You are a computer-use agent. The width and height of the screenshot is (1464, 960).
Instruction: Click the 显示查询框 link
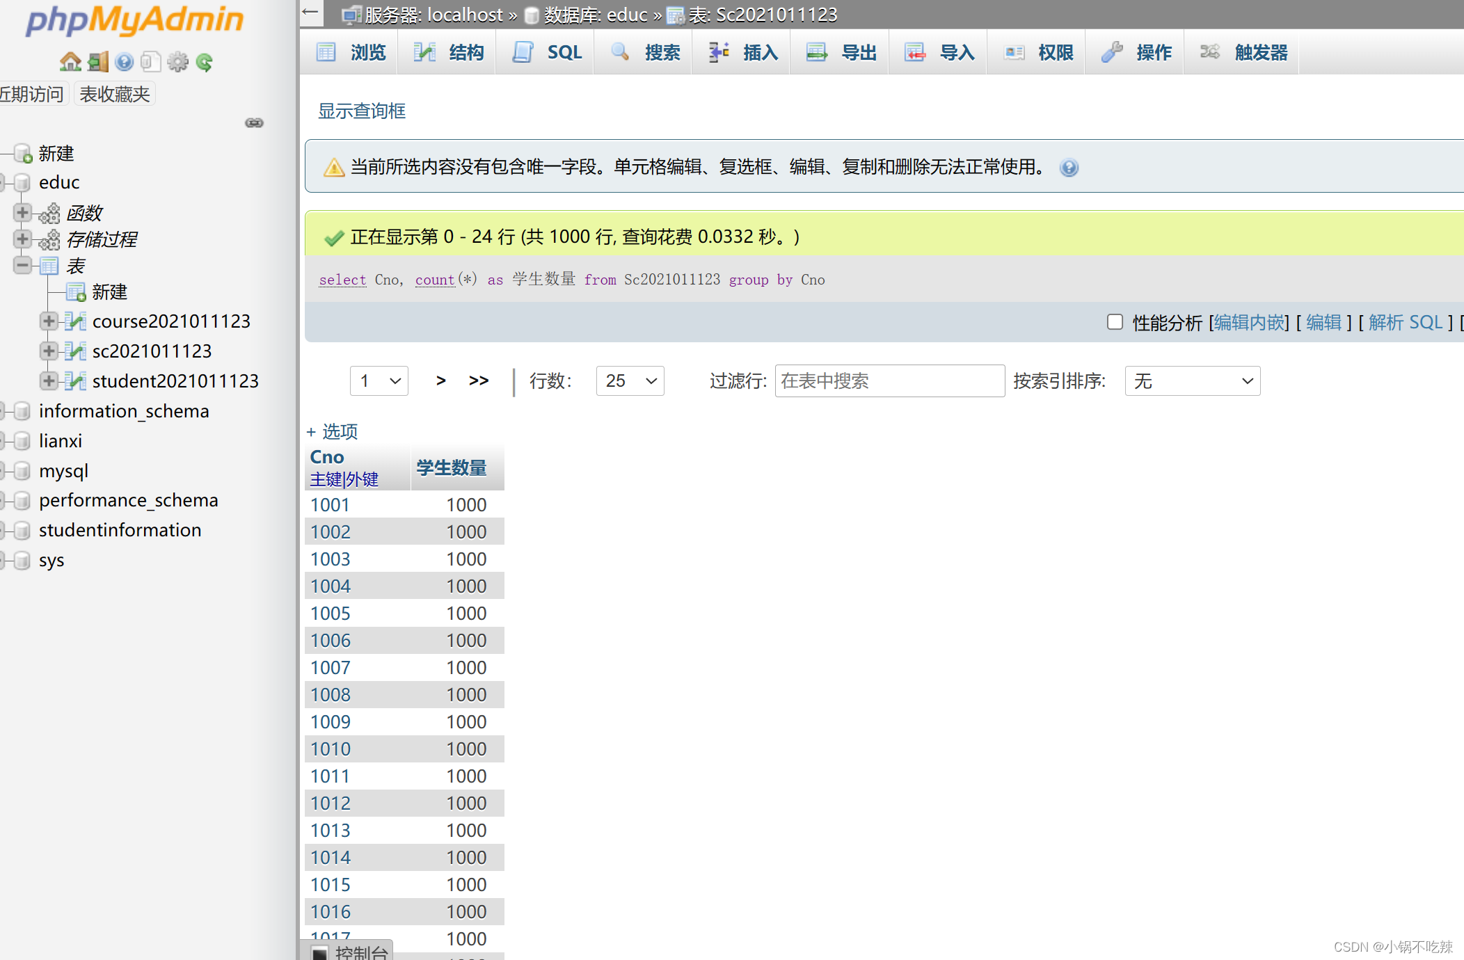(x=362, y=111)
